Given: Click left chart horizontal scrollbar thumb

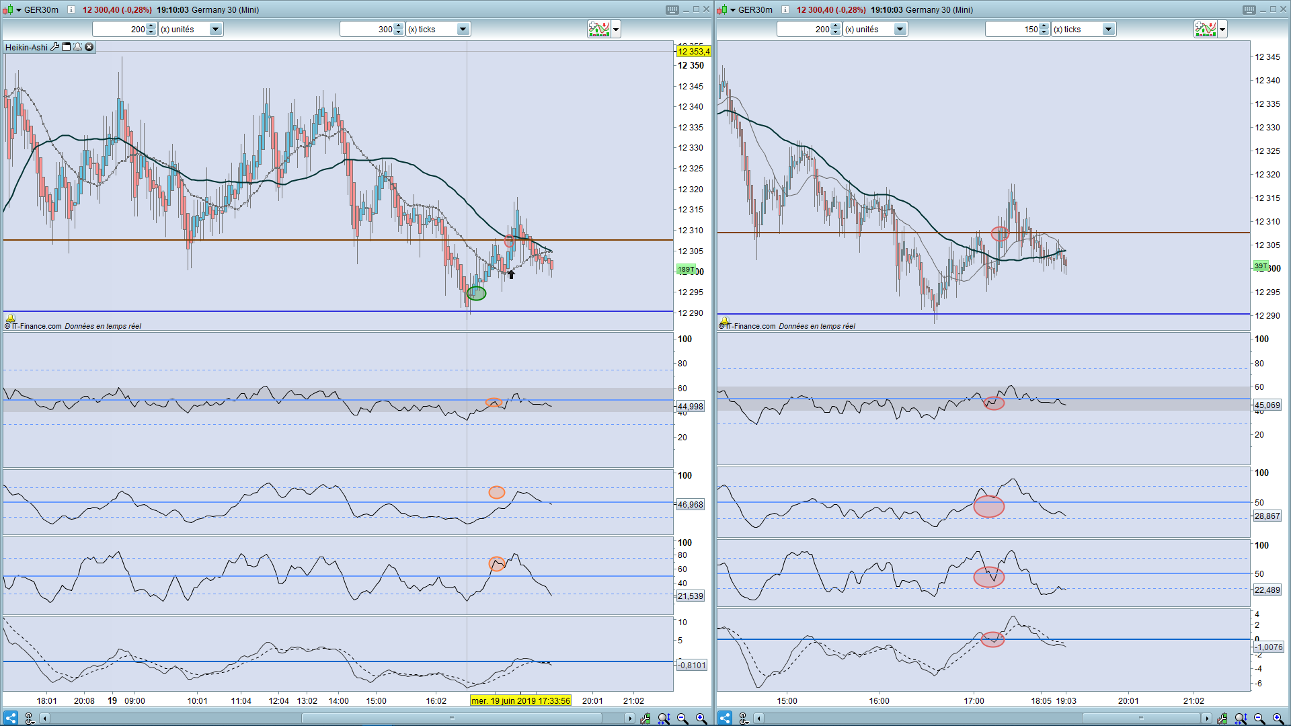Looking at the screenshot, I should coord(452,718).
